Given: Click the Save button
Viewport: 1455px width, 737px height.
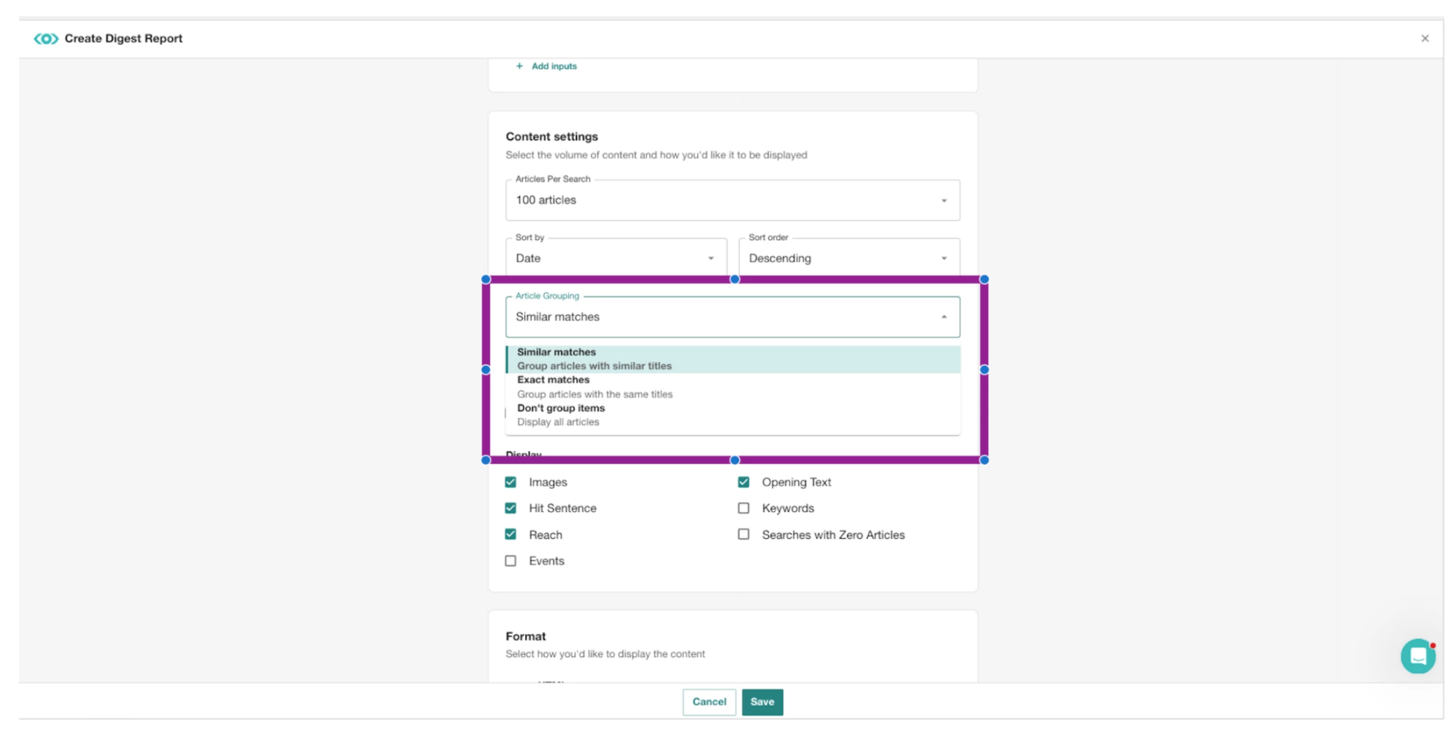Looking at the screenshot, I should pos(762,701).
